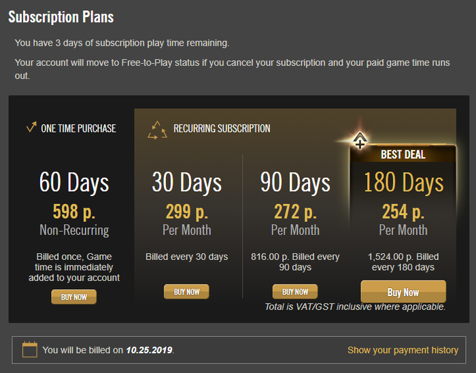The height and width of the screenshot is (373, 476).
Task: Click the best deal plus badge icon
Action: 360,141
